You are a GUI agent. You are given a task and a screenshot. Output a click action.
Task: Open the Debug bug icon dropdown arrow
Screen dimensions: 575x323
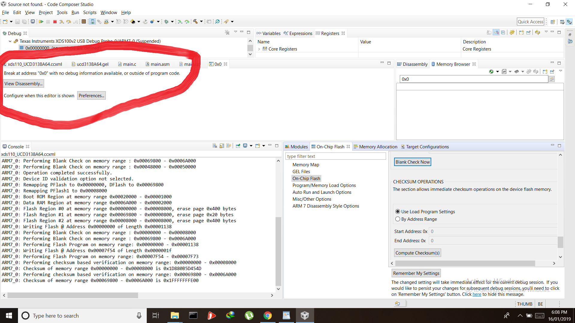pyautogui.click(x=172, y=22)
